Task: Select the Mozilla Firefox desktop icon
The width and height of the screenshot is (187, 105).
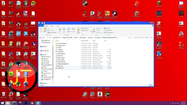Action: [x=11, y=95]
